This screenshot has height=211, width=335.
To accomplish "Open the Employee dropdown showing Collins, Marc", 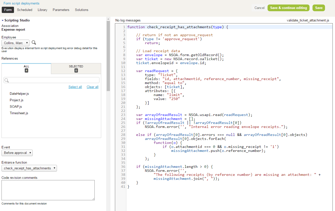I will [x=15, y=43].
